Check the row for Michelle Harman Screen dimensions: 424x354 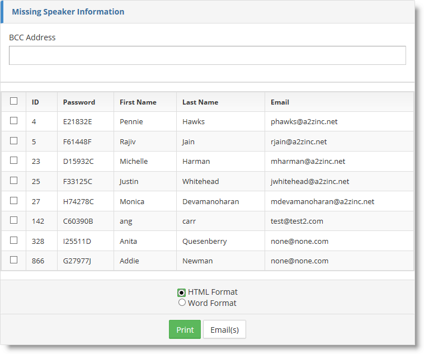pyautogui.click(x=14, y=161)
